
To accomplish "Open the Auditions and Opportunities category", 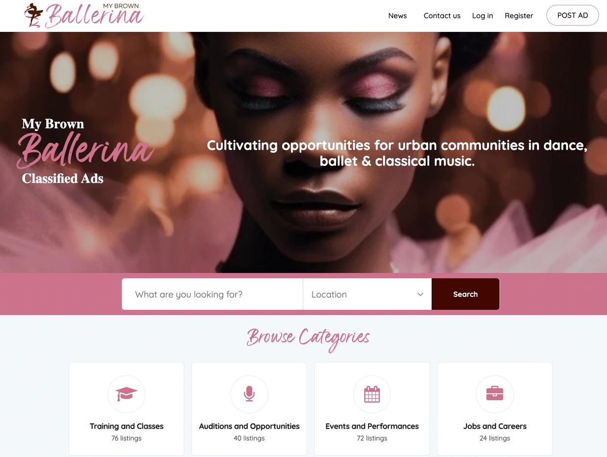I will click(249, 408).
